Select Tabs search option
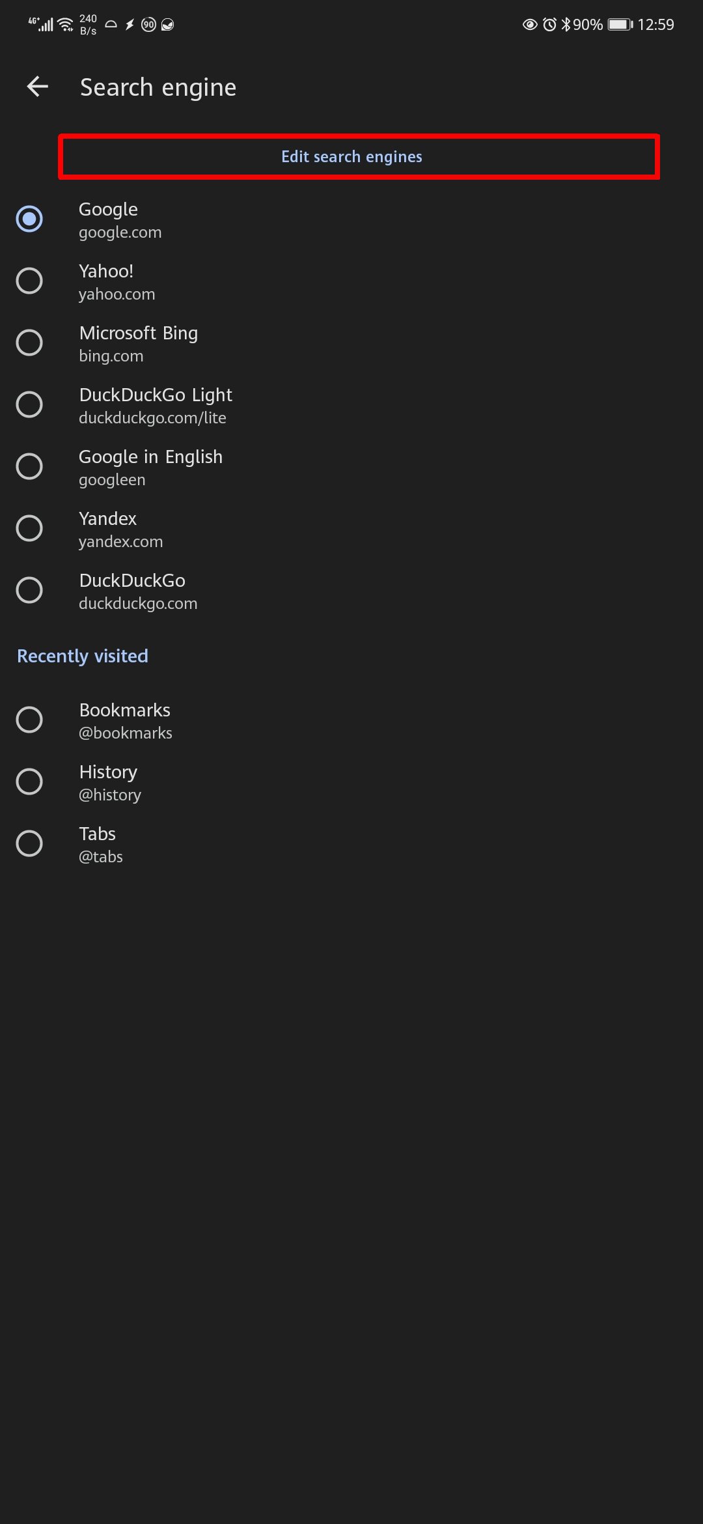Screen dimensions: 703x1524 click(29, 843)
